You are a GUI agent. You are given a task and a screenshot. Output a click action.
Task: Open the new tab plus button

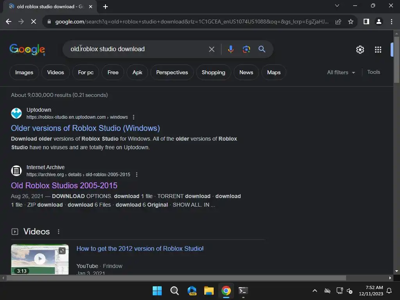tap(105, 7)
